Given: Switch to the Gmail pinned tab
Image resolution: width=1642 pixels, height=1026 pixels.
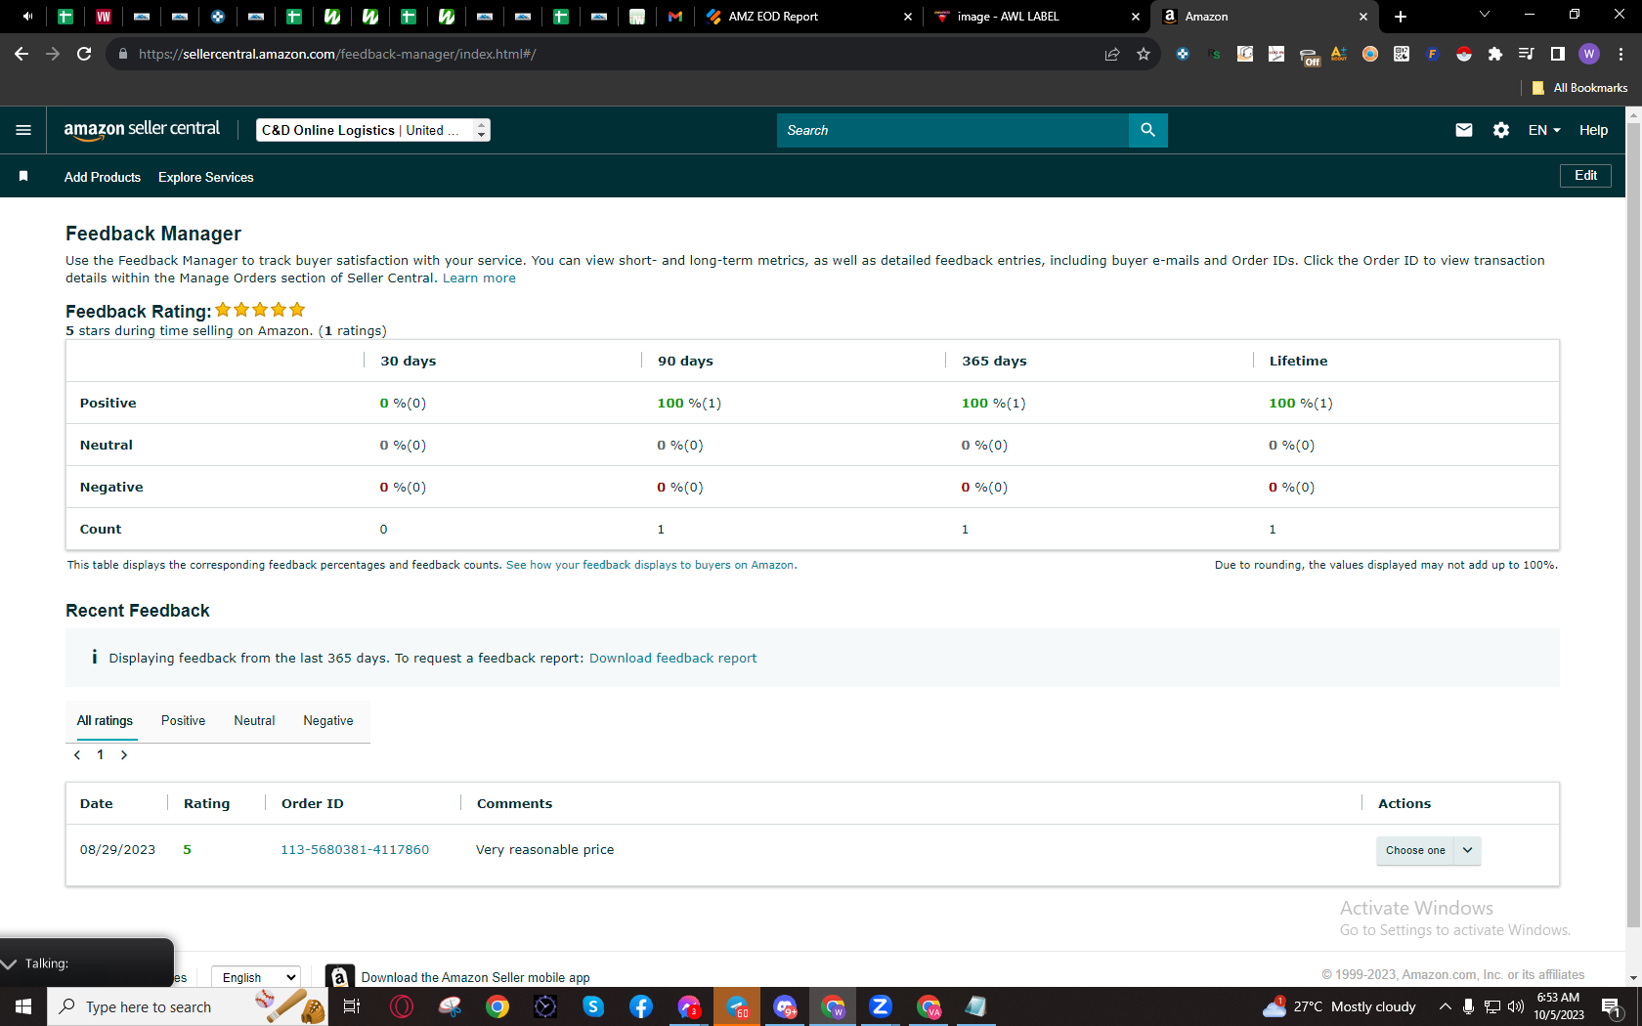Looking at the screenshot, I should [x=675, y=17].
